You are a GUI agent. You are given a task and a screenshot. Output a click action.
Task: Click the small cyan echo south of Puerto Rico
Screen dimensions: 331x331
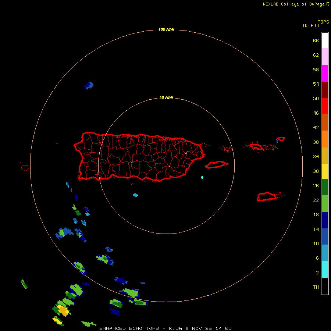(x=135, y=195)
